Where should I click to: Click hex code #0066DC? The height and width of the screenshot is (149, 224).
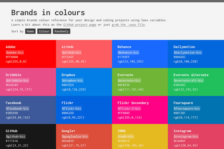pos(180,57)
